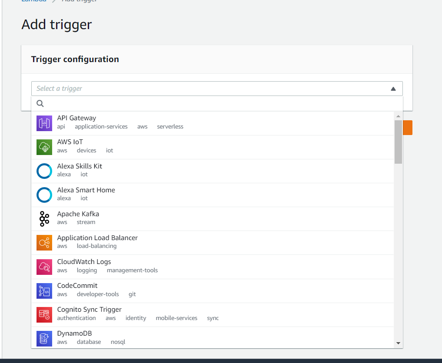Click the list scrollbar down arrow
The width and height of the screenshot is (442, 363).
pos(398,343)
